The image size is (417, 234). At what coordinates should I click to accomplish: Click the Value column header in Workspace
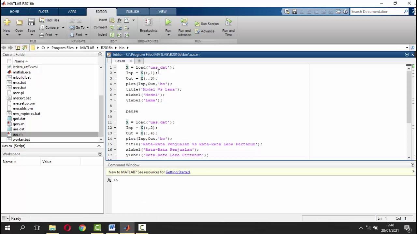coord(47,162)
